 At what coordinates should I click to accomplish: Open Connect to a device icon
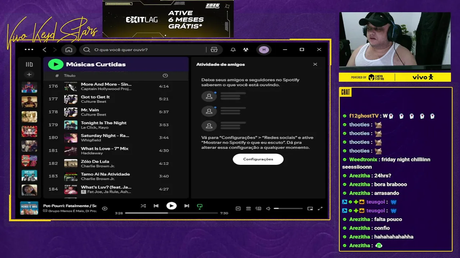(258, 209)
